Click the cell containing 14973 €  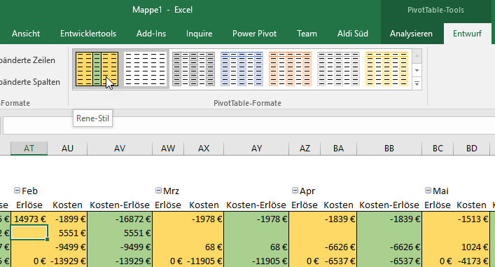tap(29, 219)
